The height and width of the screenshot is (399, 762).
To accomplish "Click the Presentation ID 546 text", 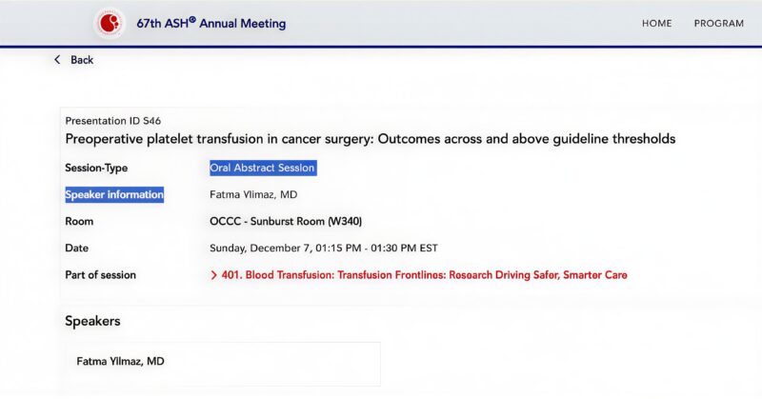I will click(112, 121).
